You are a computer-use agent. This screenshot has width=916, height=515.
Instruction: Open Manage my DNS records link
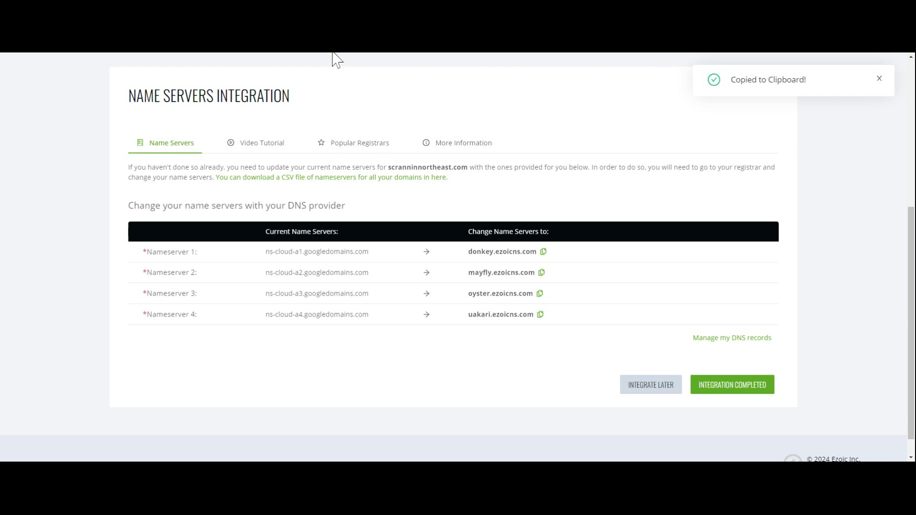(731, 338)
